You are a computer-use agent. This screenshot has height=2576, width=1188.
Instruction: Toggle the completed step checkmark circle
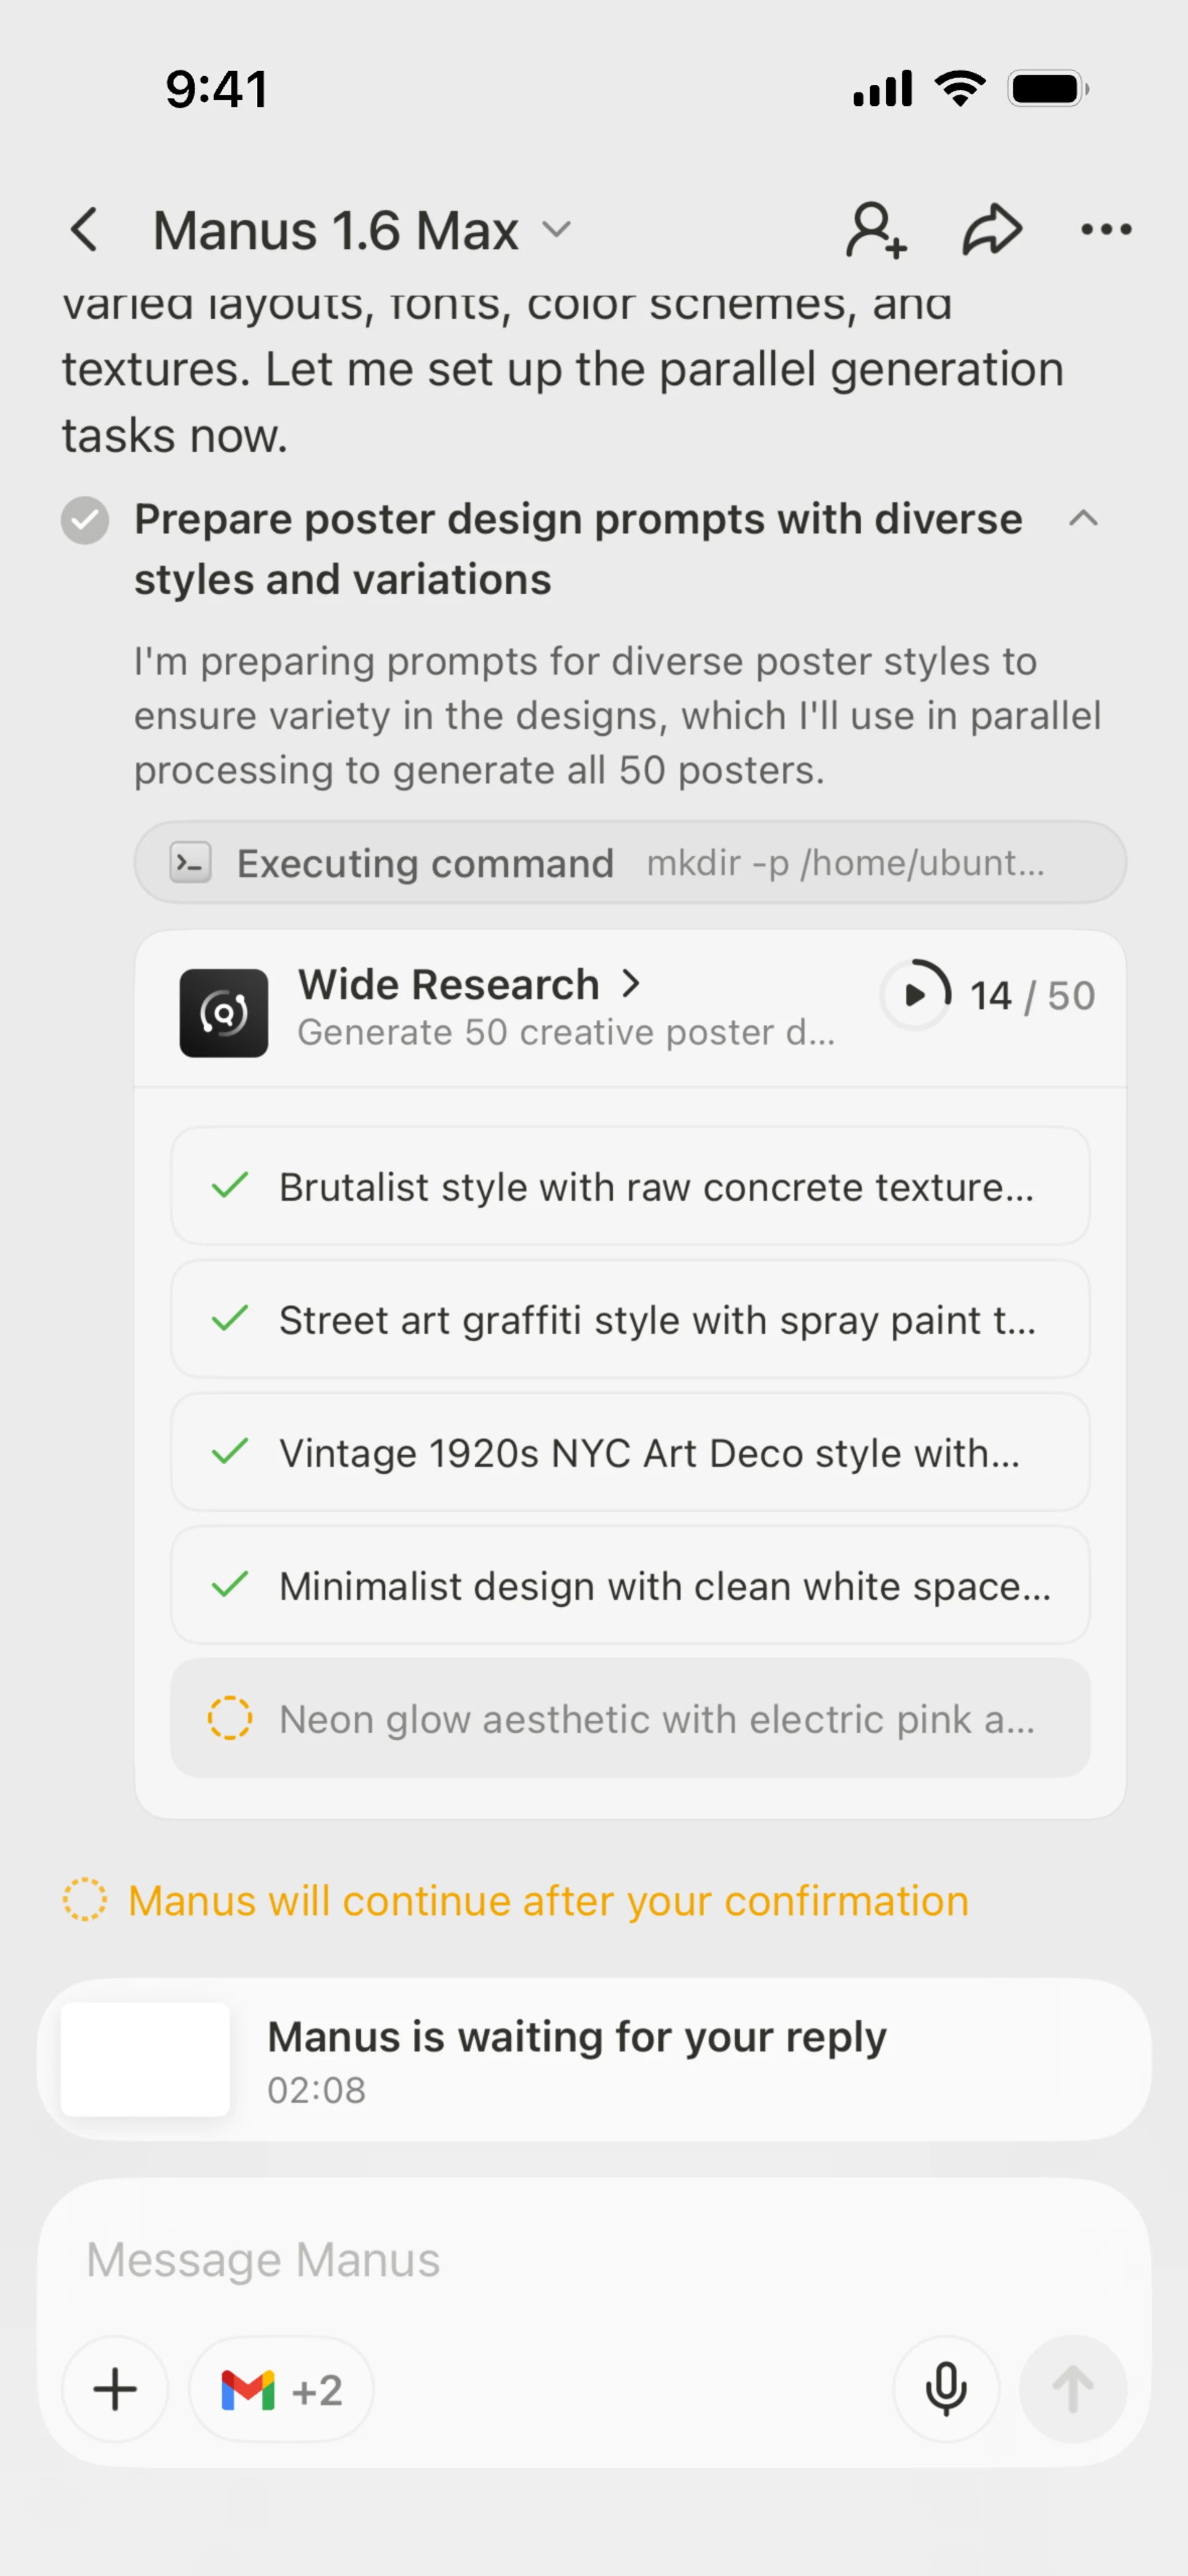(85, 520)
